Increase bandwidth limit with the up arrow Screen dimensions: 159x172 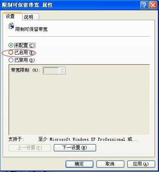tap(62, 69)
